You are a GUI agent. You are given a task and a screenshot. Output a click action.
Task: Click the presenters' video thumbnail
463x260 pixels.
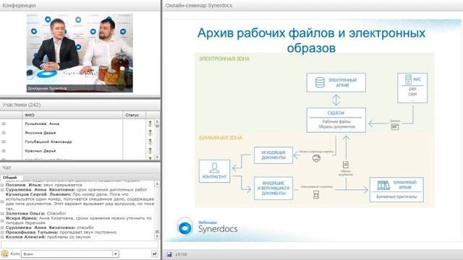(80, 53)
